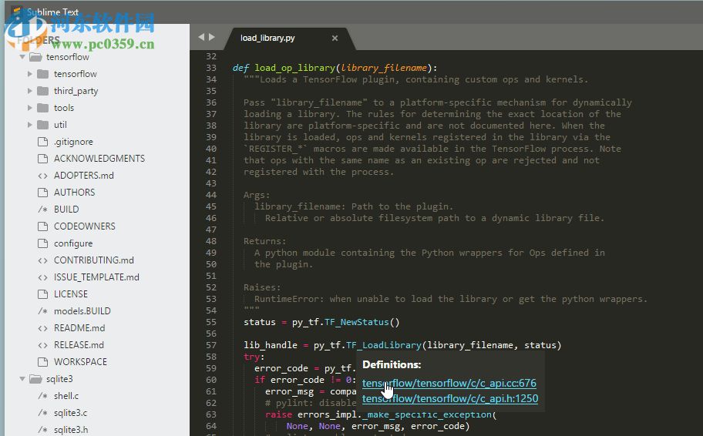Open the BUILD file in sidebar
This screenshot has width=703, height=436.
tap(66, 210)
